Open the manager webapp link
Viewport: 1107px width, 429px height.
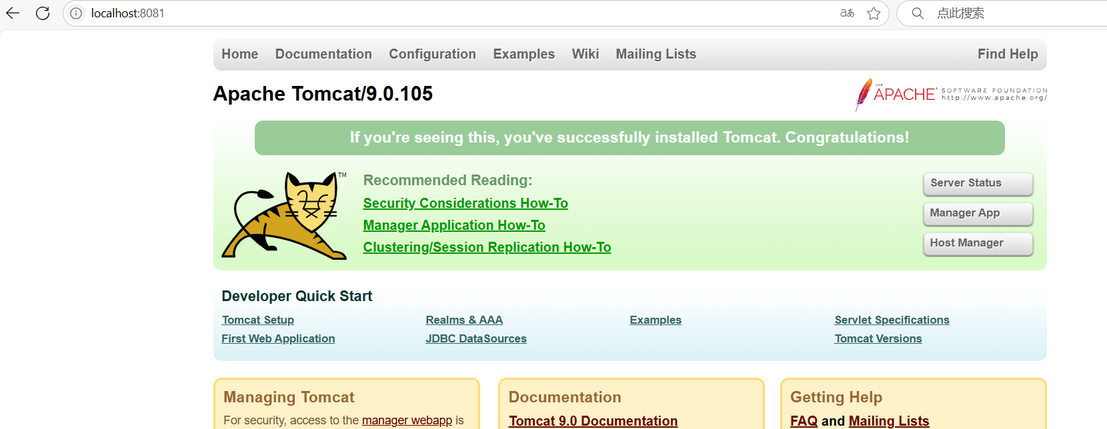click(407, 420)
